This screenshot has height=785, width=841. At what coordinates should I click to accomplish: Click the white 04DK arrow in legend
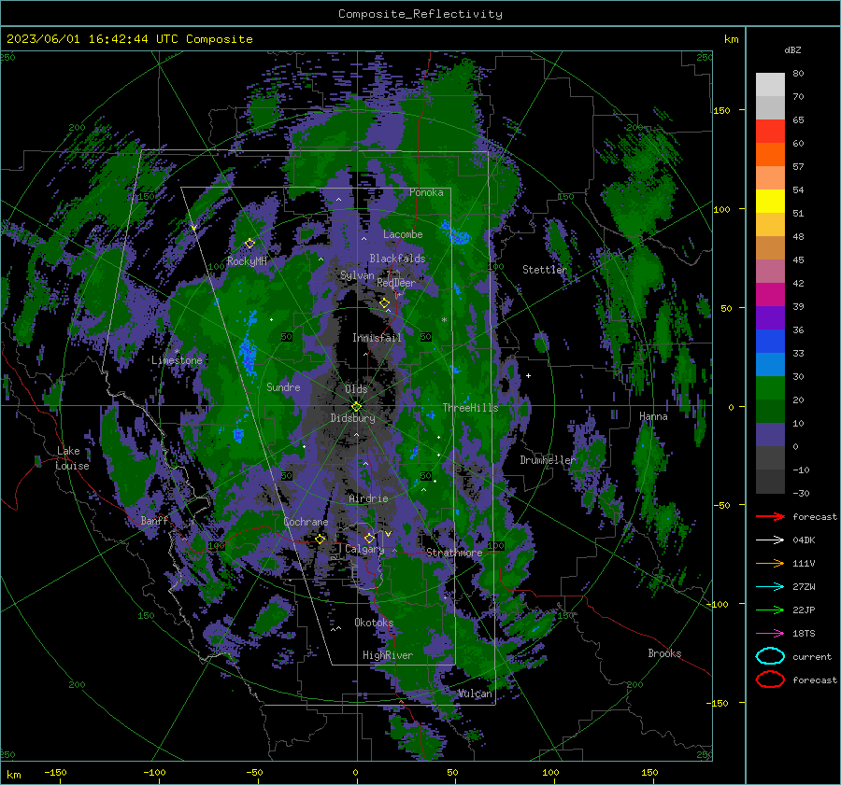(770, 540)
